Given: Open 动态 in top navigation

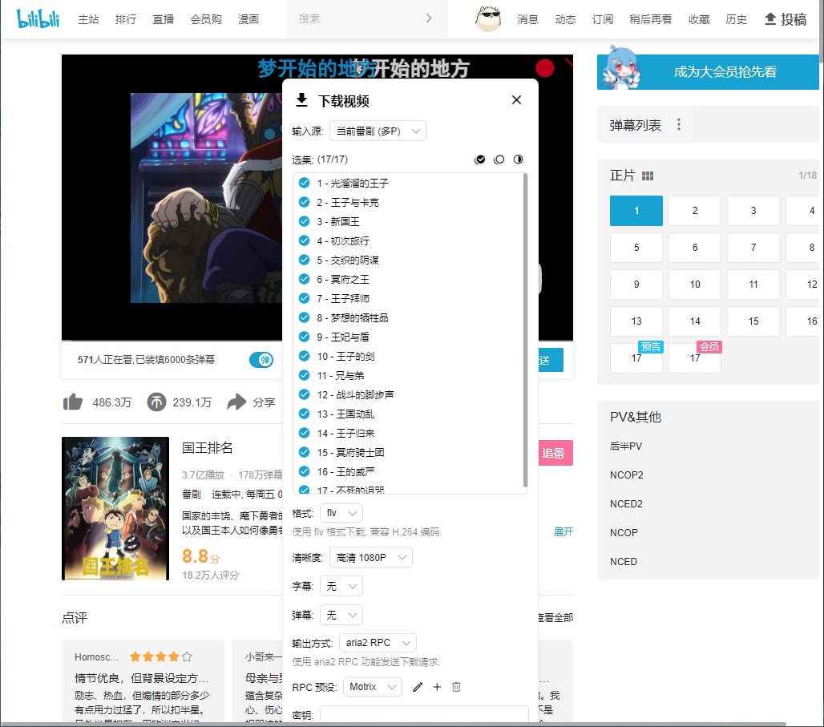Looking at the screenshot, I should 565,19.
